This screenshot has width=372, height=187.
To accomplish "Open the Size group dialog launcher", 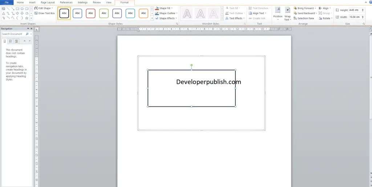I will click(363, 24).
